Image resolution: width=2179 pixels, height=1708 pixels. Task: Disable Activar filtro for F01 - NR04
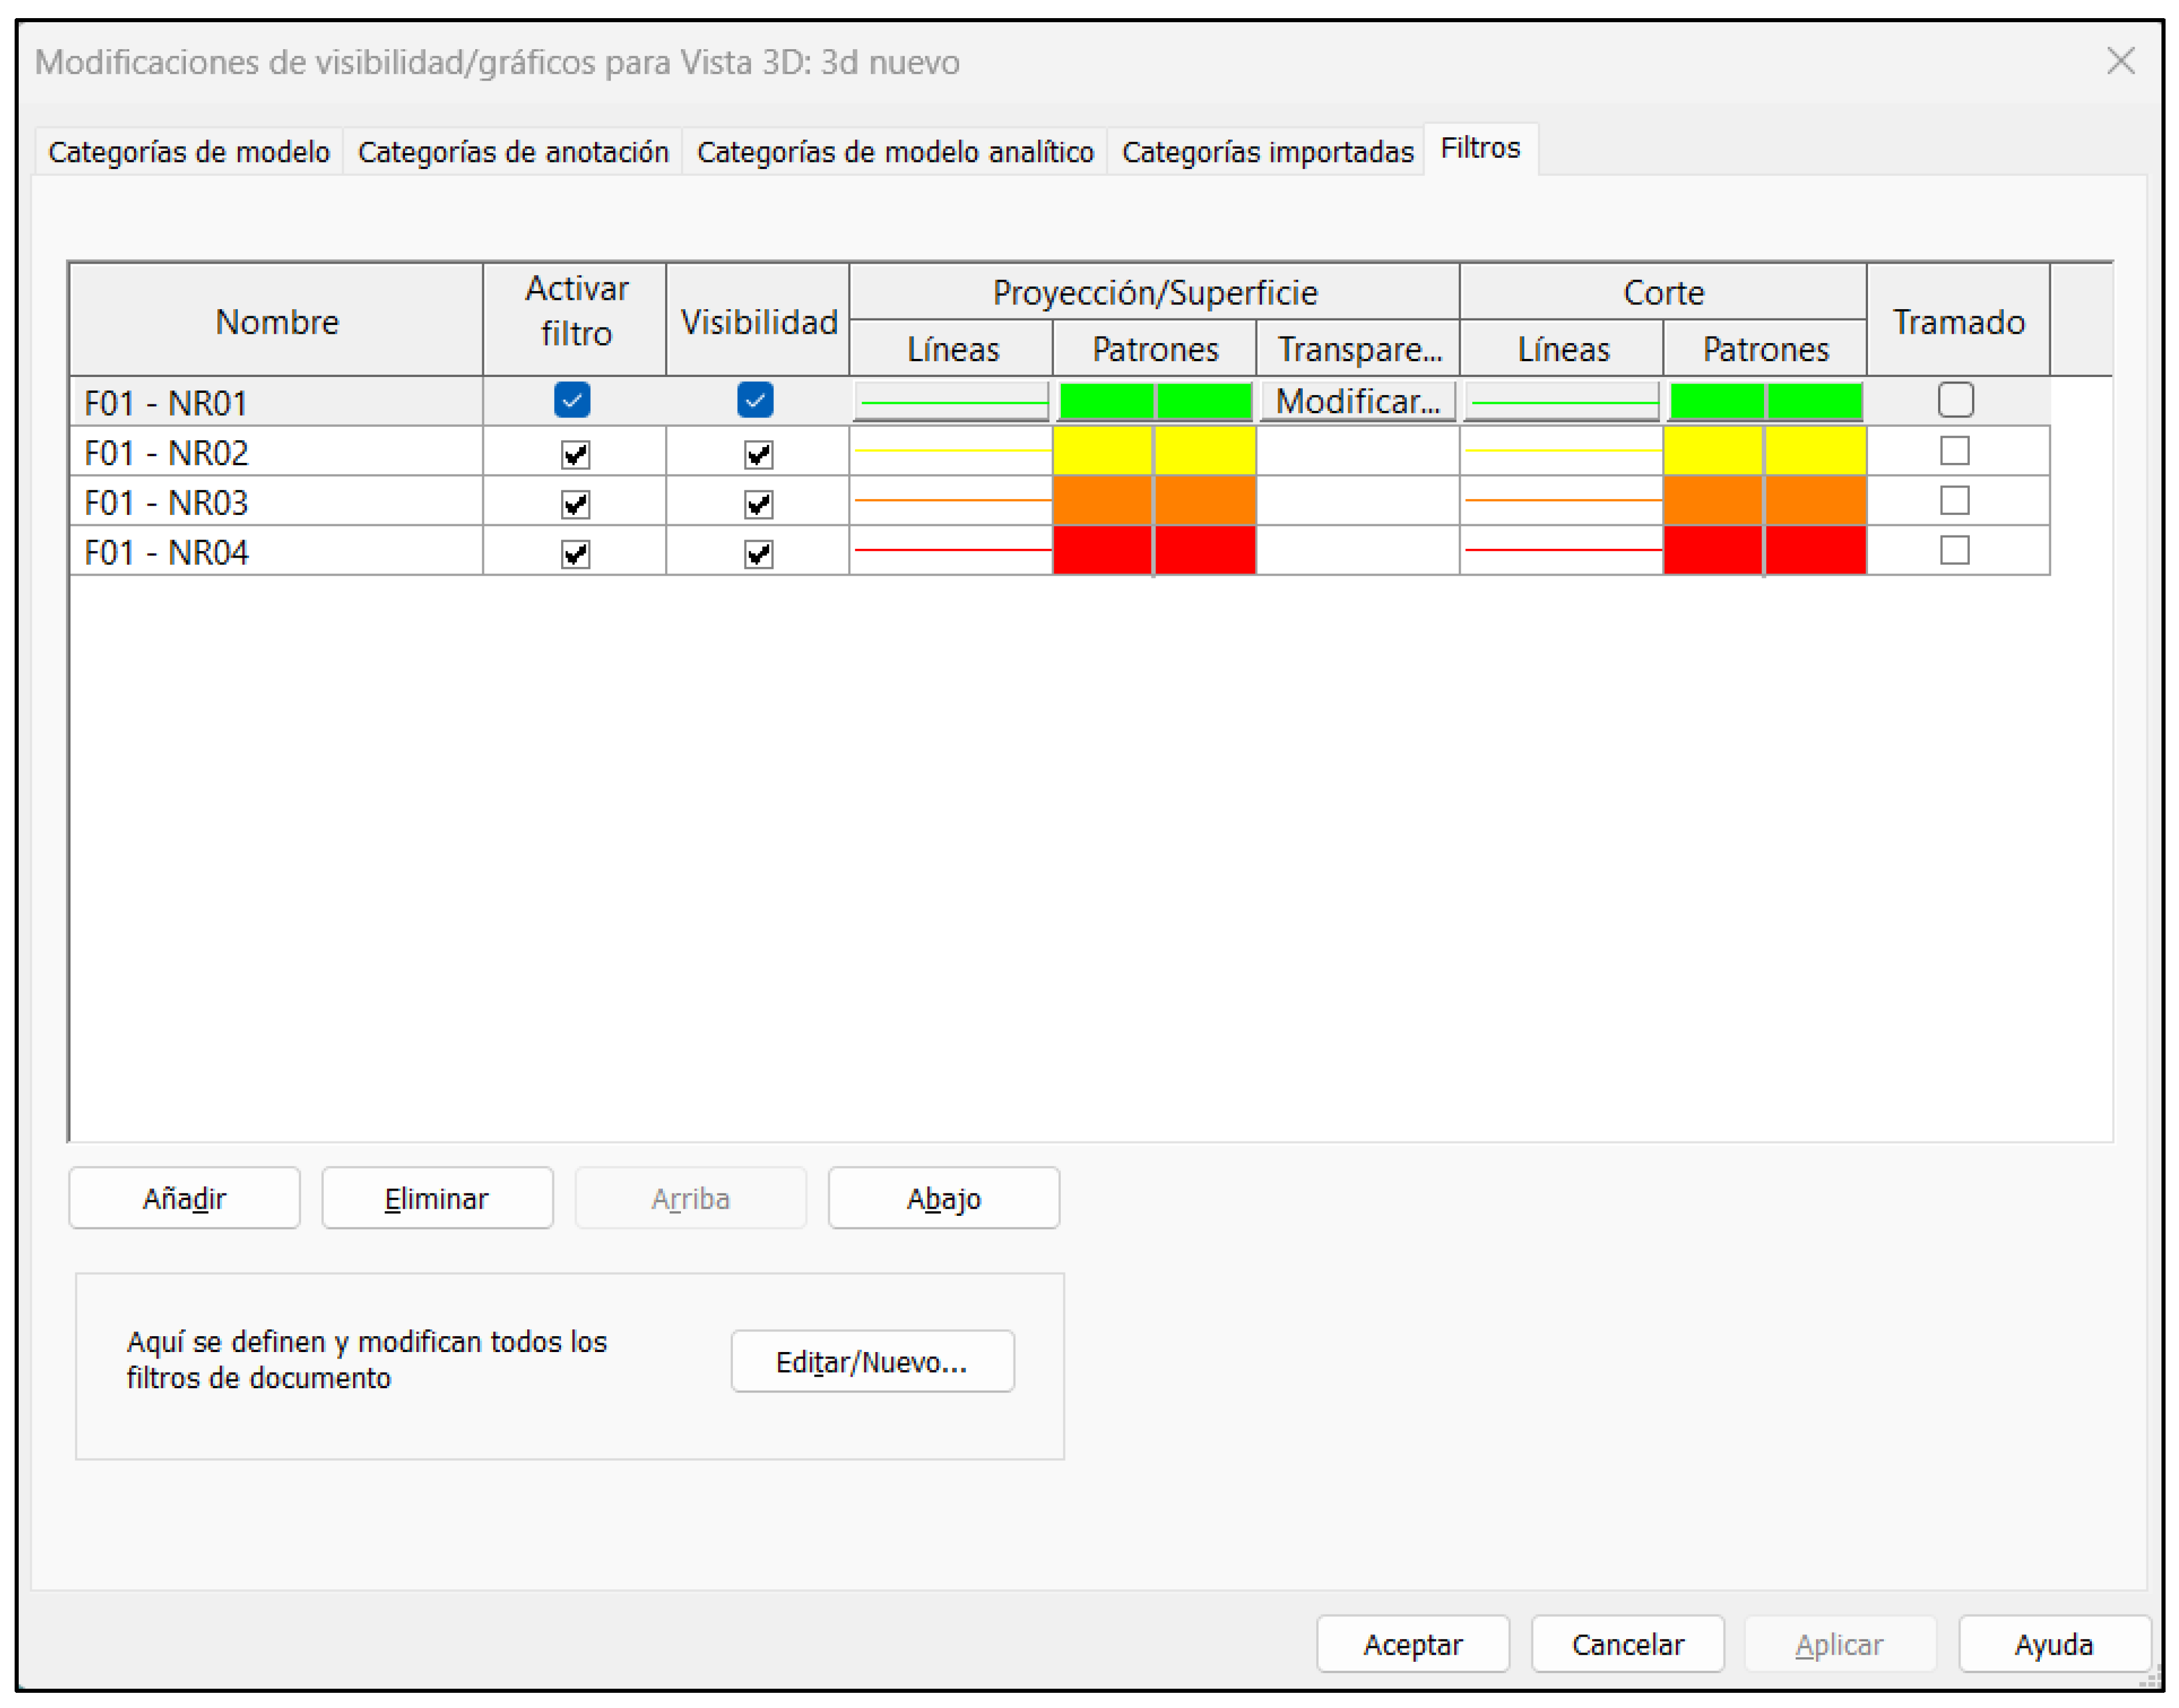point(575,553)
